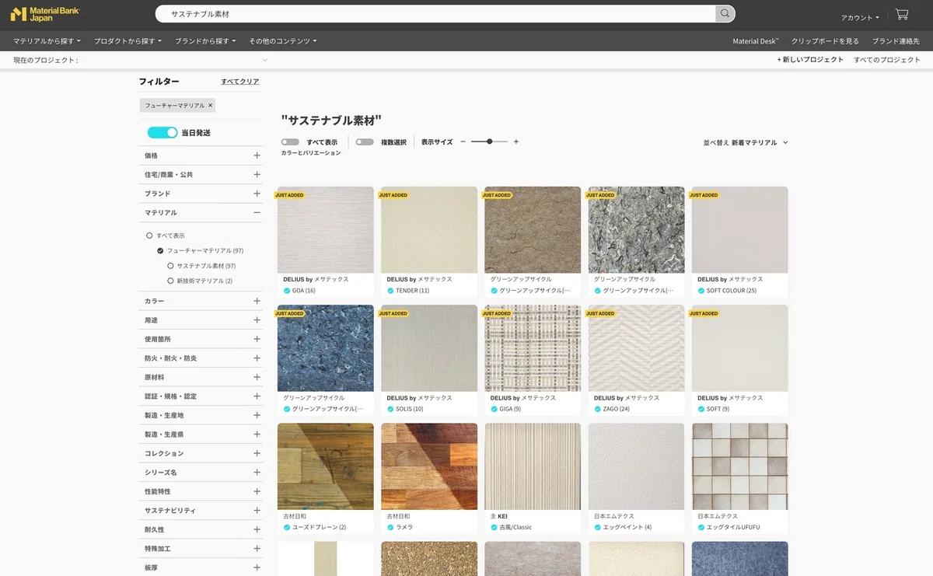The height and width of the screenshot is (576, 933).
Task: Click the verified check icon beside SOFT COLOUR (25)
Action: 701,290
